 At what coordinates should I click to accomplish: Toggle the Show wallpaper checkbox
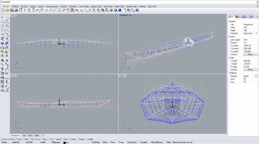click(x=245, y=79)
